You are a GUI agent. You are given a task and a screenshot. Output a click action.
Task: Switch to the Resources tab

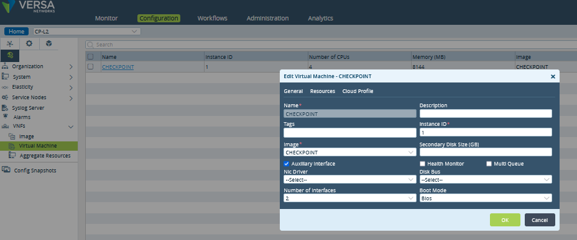[323, 91]
